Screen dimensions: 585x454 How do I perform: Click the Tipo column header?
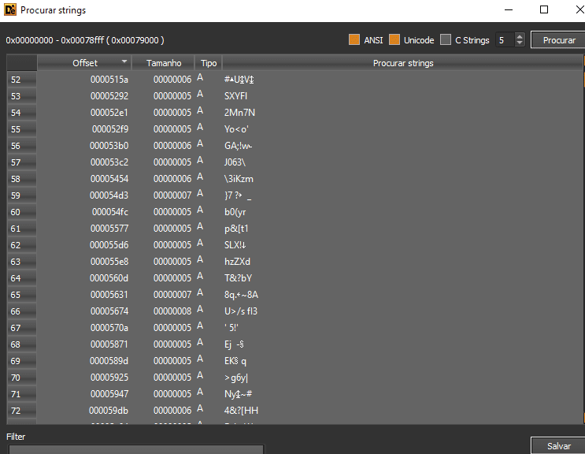pos(208,63)
